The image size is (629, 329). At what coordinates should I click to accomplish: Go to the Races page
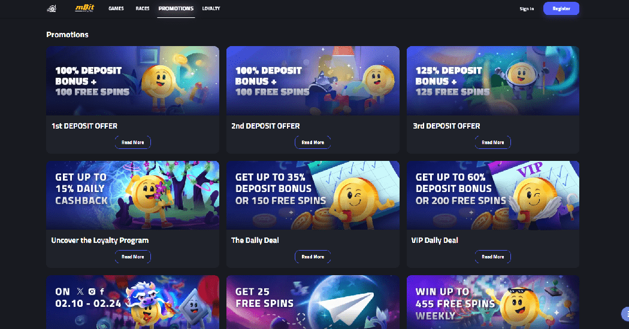(143, 8)
